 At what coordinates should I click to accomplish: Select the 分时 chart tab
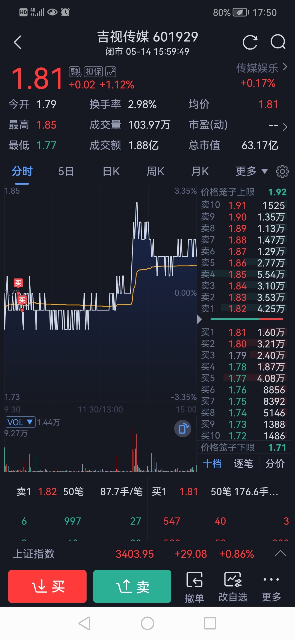pyautogui.click(x=22, y=171)
